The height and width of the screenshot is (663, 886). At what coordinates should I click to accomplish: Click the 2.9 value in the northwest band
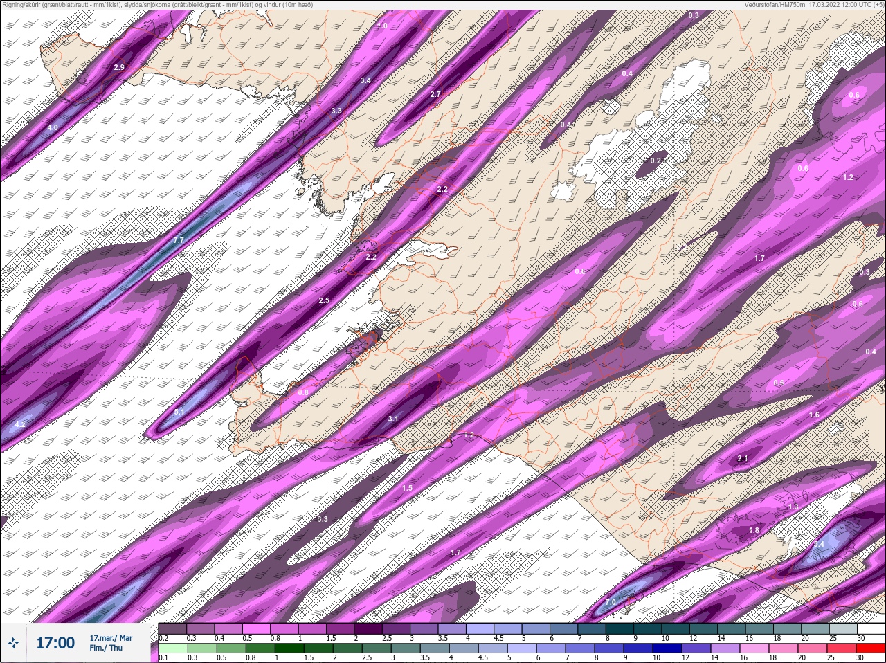[x=119, y=67]
